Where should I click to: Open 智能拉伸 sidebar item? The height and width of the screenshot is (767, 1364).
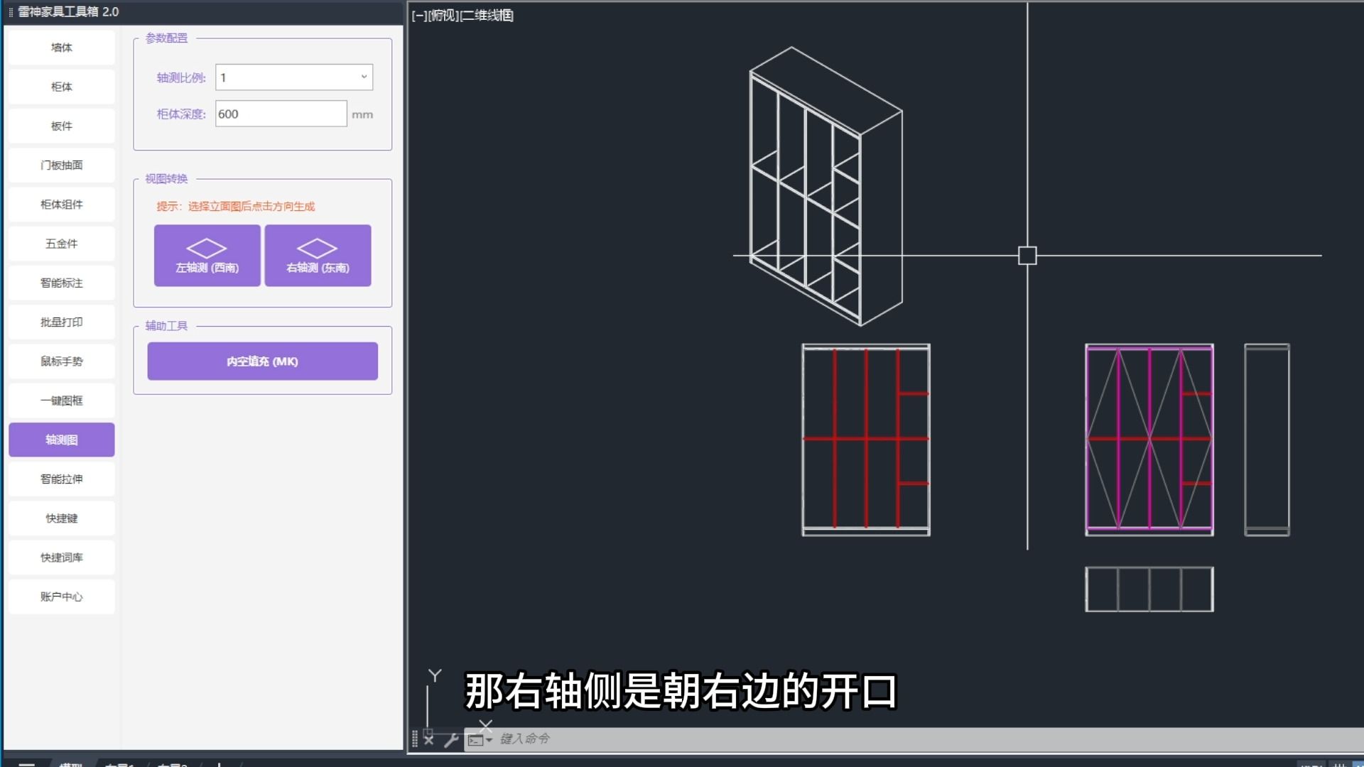coord(62,479)
